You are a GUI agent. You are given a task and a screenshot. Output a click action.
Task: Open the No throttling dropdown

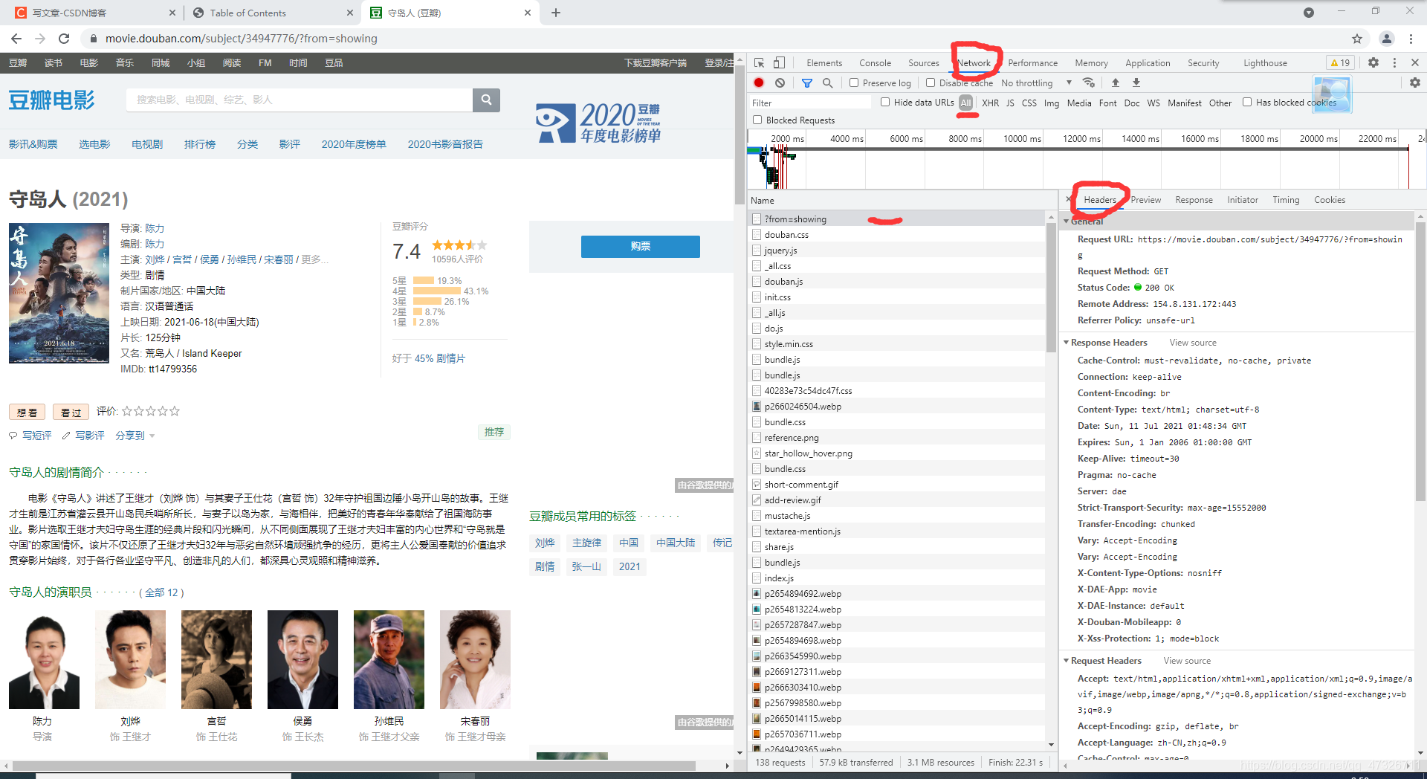click(x=1037, y=83)
